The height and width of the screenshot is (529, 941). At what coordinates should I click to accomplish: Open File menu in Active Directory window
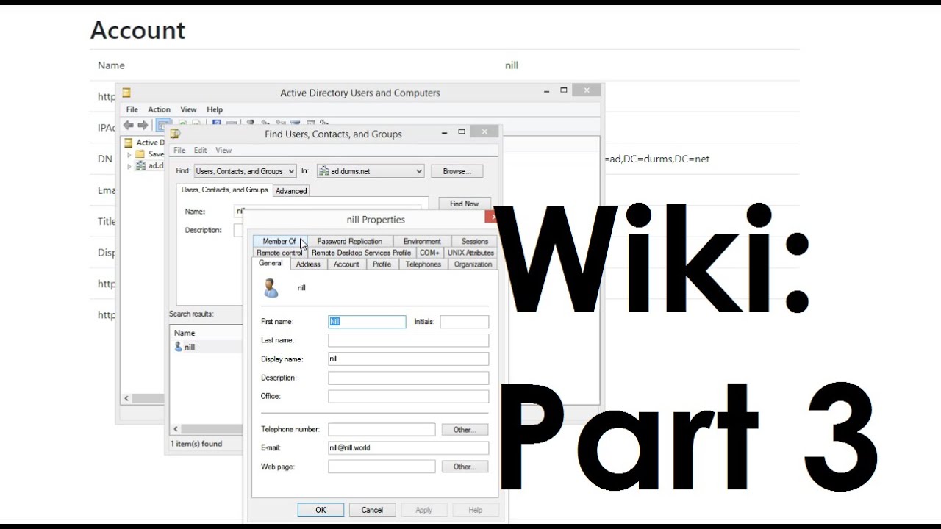tap(132, 109)
